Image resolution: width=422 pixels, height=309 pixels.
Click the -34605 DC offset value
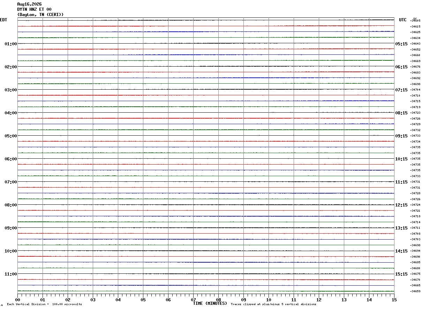[x=415, y=21]
